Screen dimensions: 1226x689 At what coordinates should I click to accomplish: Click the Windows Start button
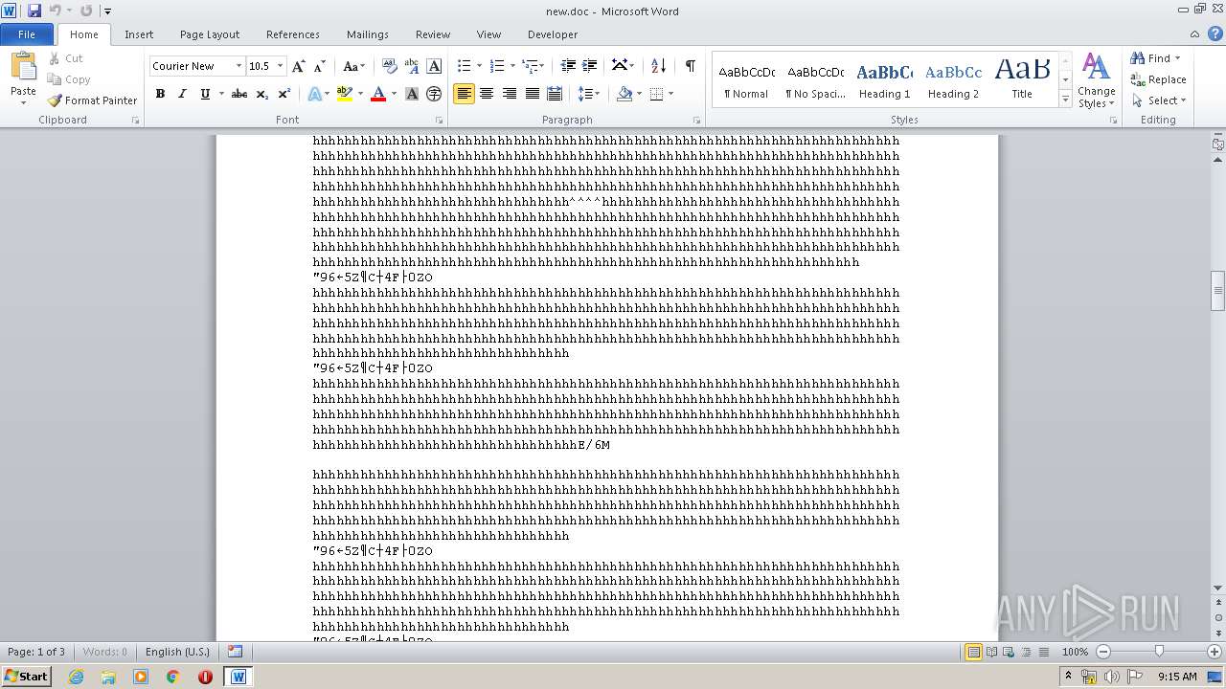pyautogui.click(x=26, y=677)
